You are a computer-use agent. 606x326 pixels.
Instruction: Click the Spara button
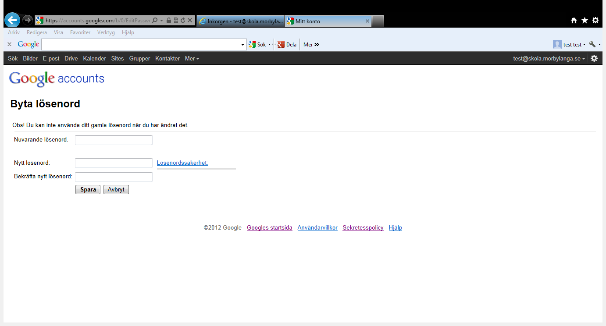point(88,190)
